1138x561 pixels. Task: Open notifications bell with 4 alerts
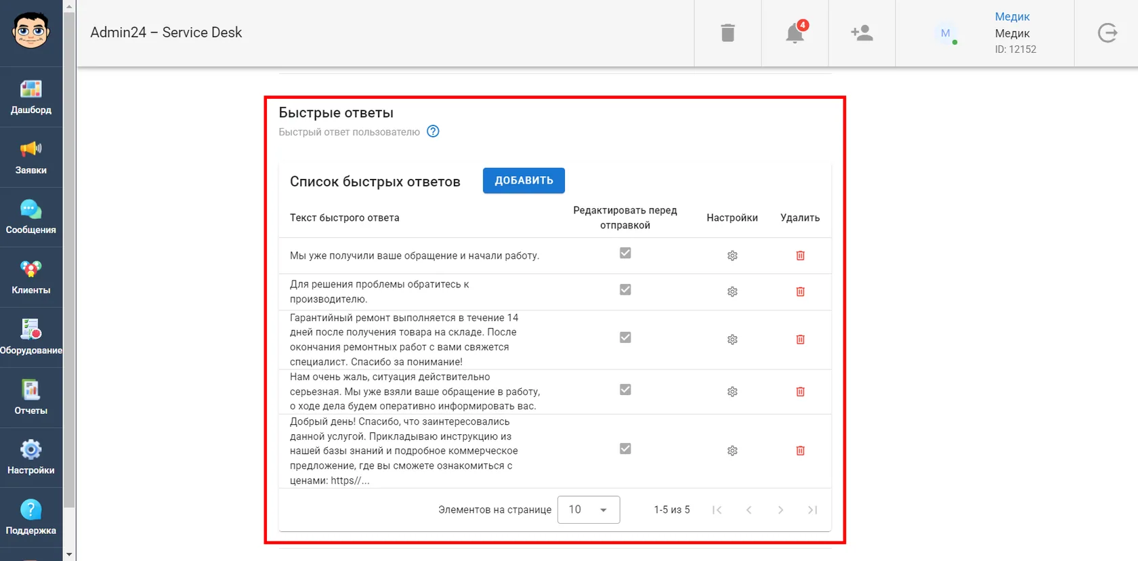(x=795, y=33)
